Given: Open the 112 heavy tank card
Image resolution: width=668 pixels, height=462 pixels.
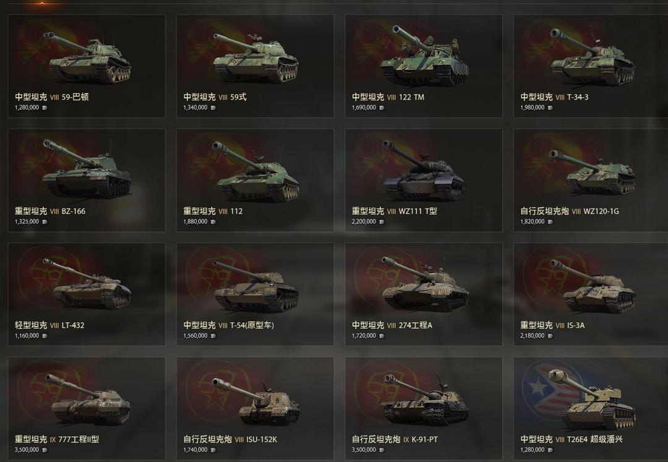Looking at the screenshot, I should click(x=255, y=180).
